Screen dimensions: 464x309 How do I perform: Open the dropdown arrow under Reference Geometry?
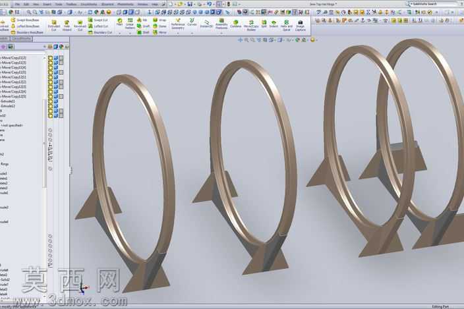click(178, 34)
